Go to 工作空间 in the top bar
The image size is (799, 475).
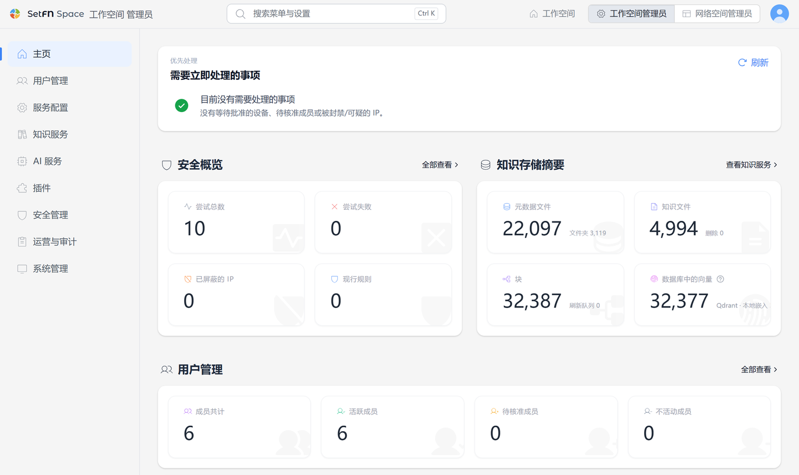click(x=552, y=14)
